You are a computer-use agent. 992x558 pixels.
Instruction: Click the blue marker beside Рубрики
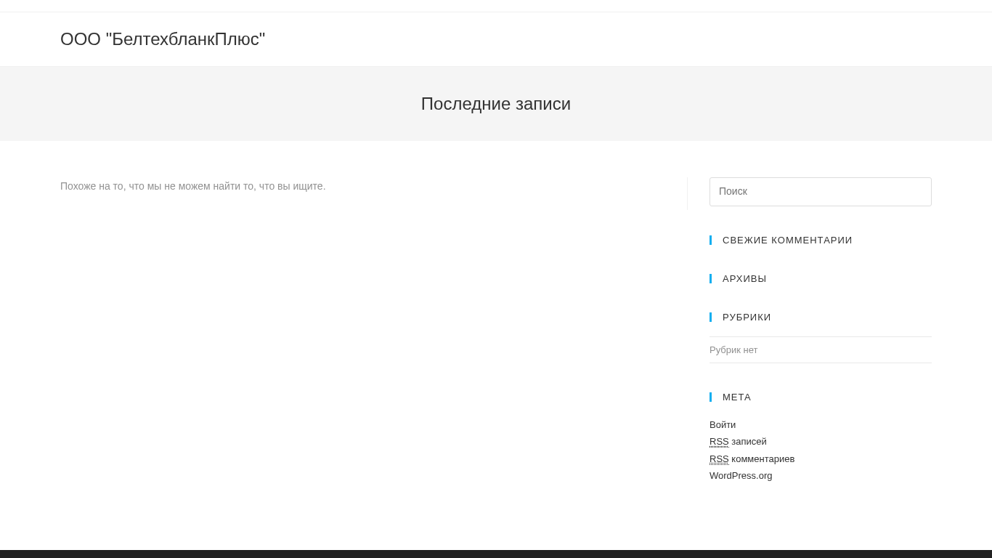click(711, 318)
